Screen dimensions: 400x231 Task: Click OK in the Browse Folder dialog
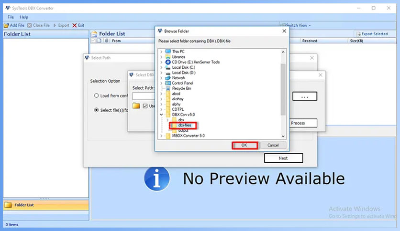[x=244, y=145]
